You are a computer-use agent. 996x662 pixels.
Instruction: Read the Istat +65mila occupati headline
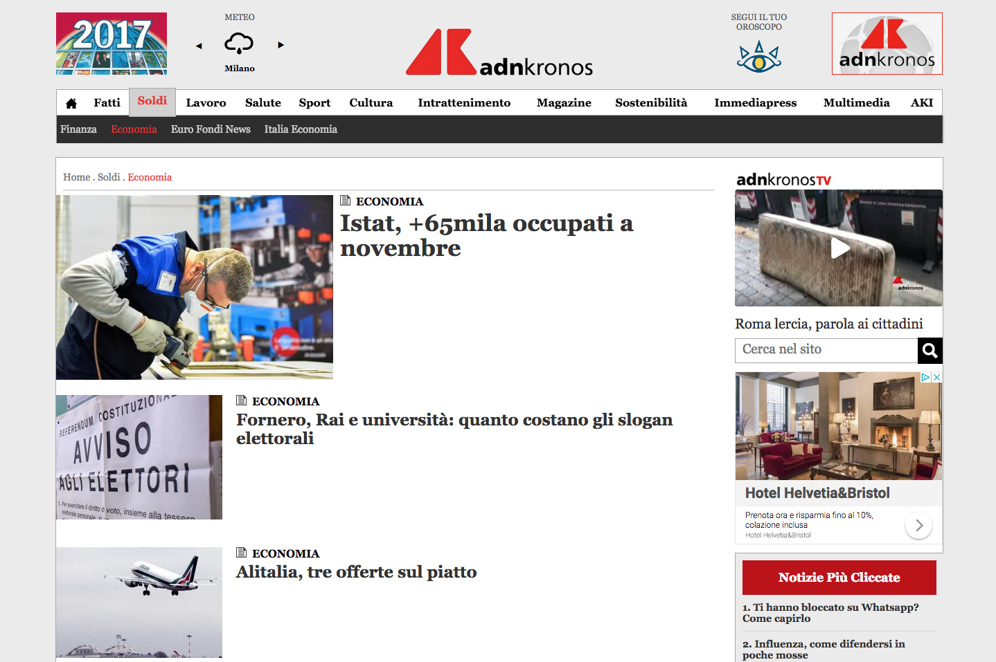[x=486, y=235]
